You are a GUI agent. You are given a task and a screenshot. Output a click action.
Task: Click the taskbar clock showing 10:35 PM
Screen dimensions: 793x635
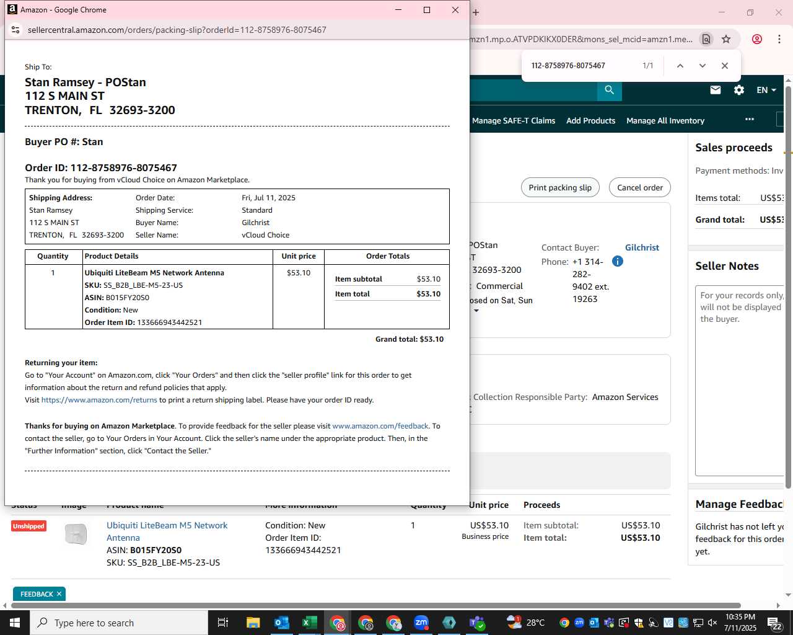740,623
